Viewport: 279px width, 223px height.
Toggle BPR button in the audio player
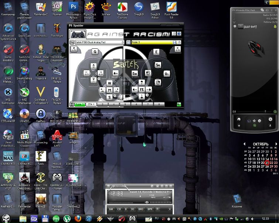tap(150, 209)
